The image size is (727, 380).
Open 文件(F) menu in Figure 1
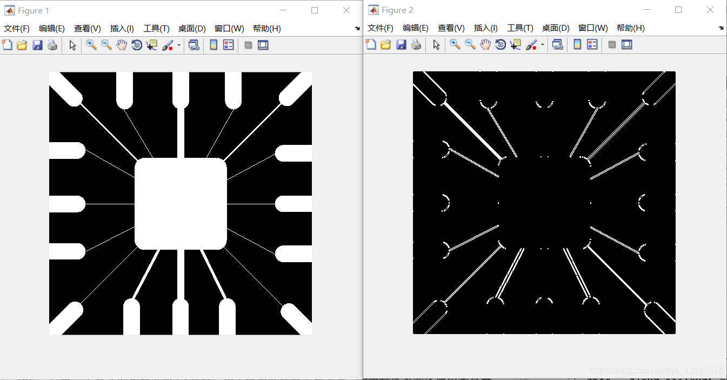click(17, 29)
